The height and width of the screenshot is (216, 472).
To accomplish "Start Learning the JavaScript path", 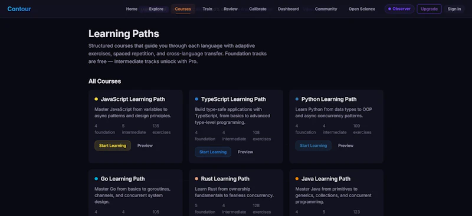I will tap(113, 146).
